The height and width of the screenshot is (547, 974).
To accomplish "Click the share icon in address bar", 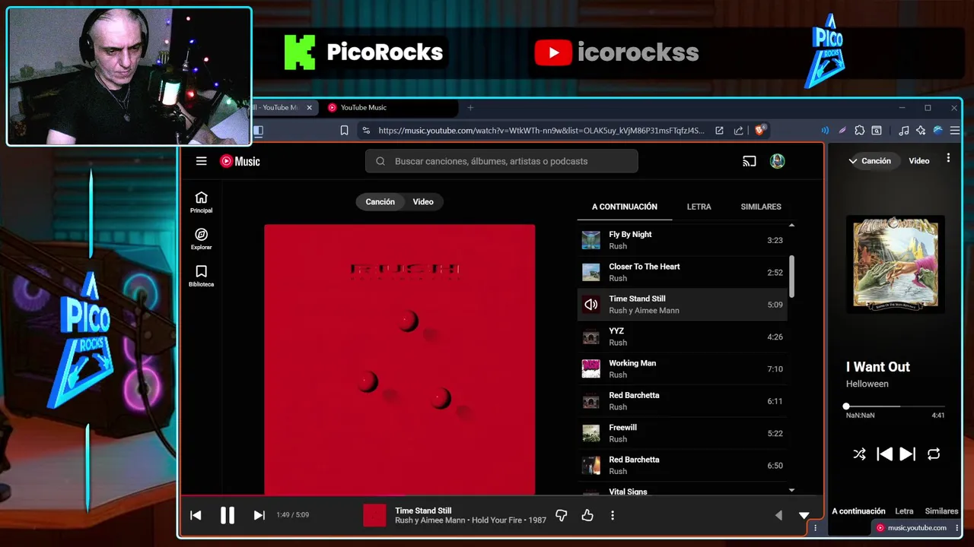I will pyautogui.click(x=738, y=131).
